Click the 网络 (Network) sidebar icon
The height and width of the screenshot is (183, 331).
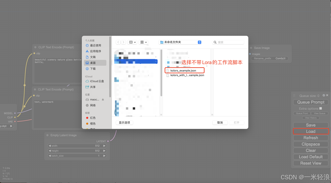[93, 105]
